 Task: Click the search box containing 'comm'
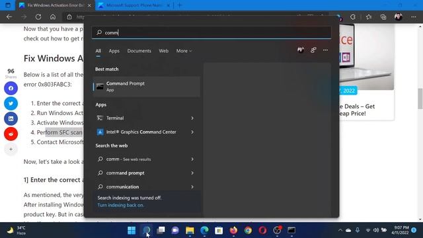[211, 32]
